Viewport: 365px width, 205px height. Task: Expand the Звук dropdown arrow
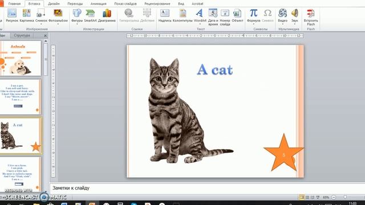294,24
